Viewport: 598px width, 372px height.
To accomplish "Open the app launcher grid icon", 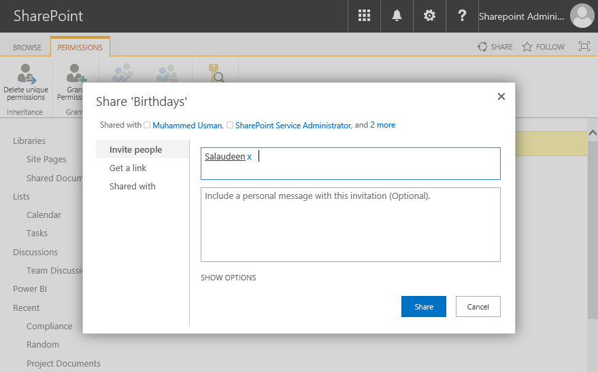I will (x=364, y=16).
